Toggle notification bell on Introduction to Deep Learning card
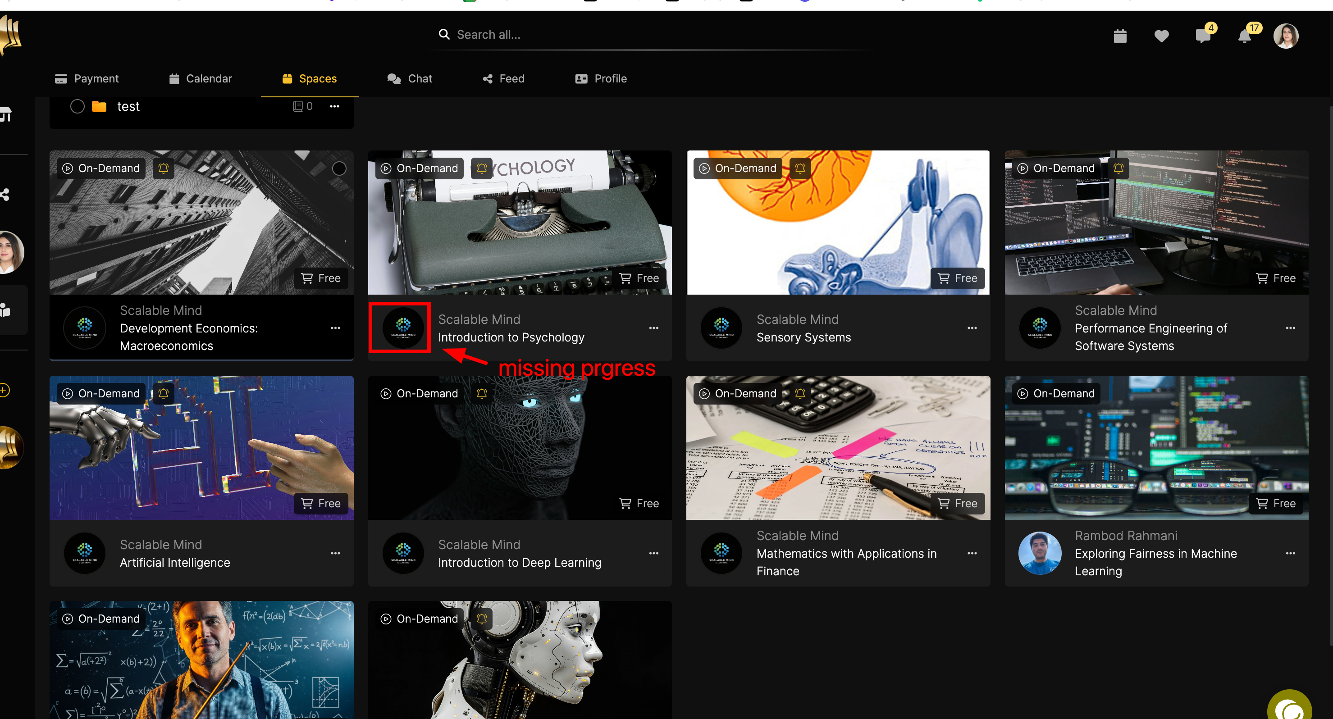Viewport: 1333px width, 719px height. pyautogui.click(x=482, y=393)
